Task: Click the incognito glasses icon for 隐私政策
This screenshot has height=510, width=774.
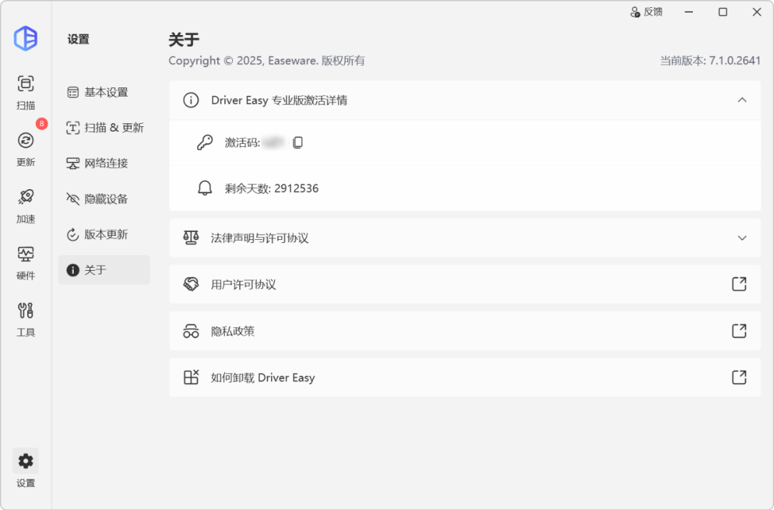Action: point(191,331)
